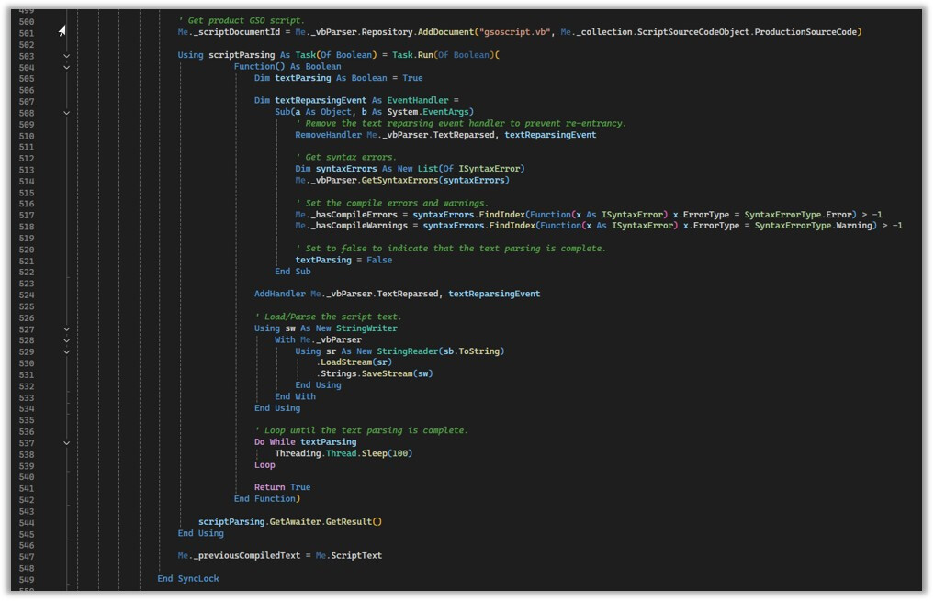Click the Return True statement
This screenshot has width=934, height=601.
click(x=282, y=487)
